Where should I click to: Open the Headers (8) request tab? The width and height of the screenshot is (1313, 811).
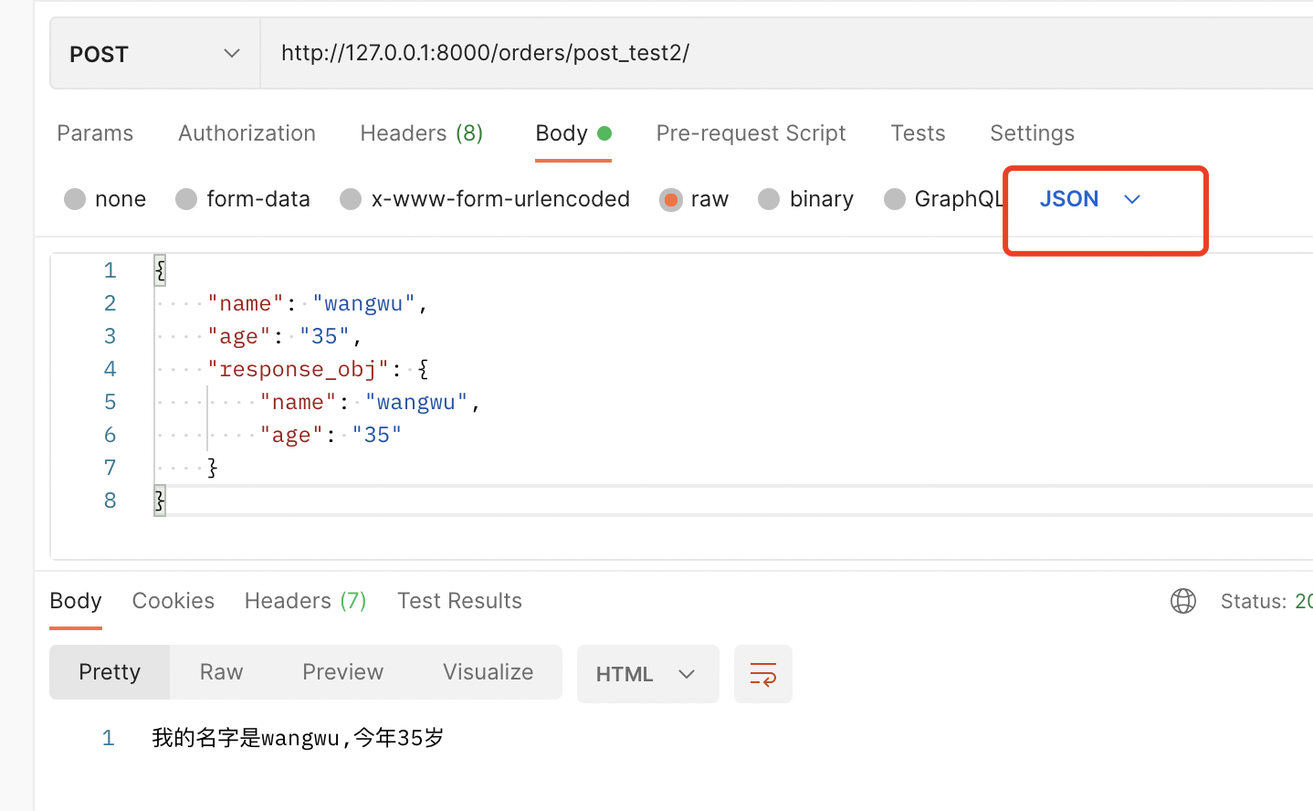421,132
